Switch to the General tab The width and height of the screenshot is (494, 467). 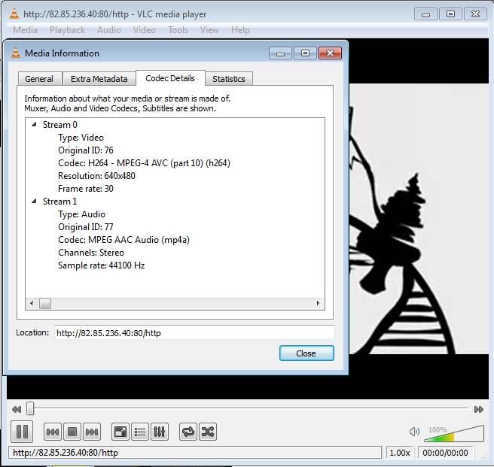(x=39, y=79)
